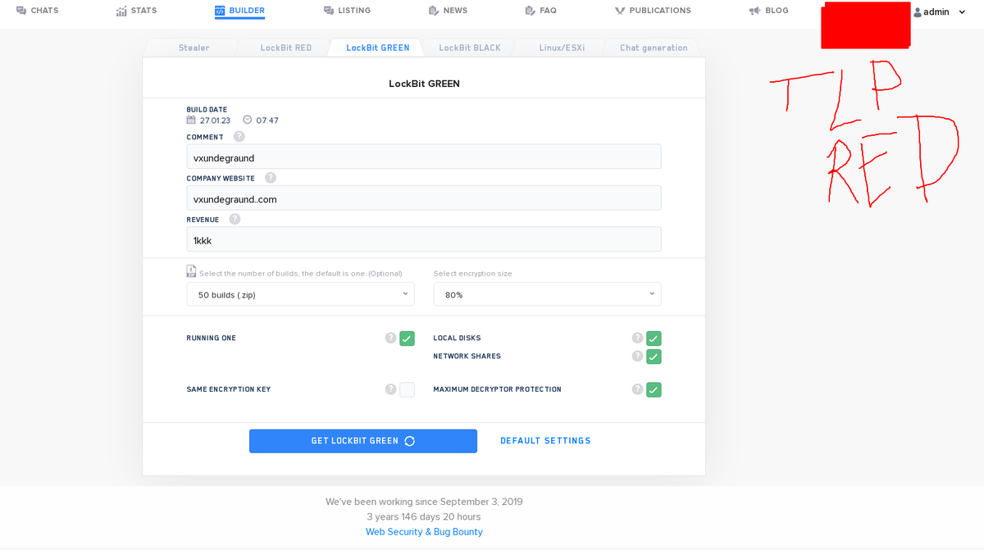984x550 pixels.
Task: Click the help icon beside Revenue
Action: (x=235, y=219)
